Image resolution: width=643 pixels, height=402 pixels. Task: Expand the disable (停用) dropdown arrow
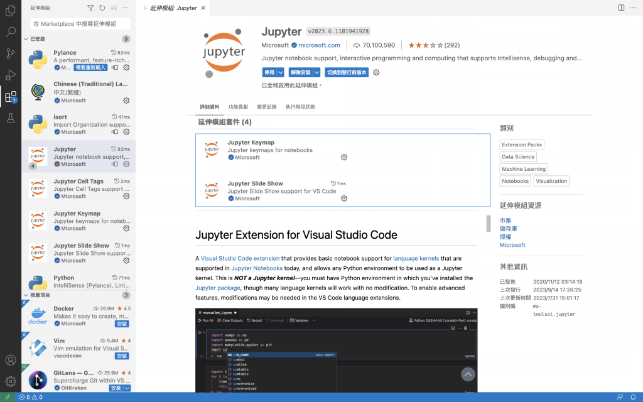pyautogui.click(x=281, y=72)
